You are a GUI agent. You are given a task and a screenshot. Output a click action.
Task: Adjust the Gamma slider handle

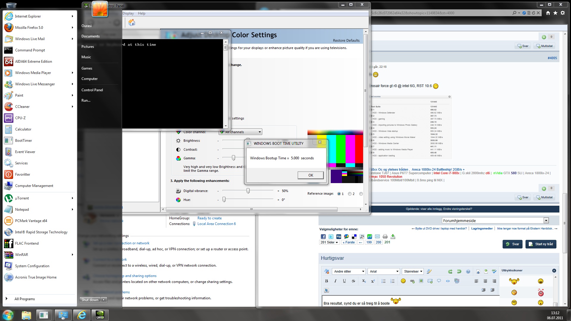pos(233,158)
